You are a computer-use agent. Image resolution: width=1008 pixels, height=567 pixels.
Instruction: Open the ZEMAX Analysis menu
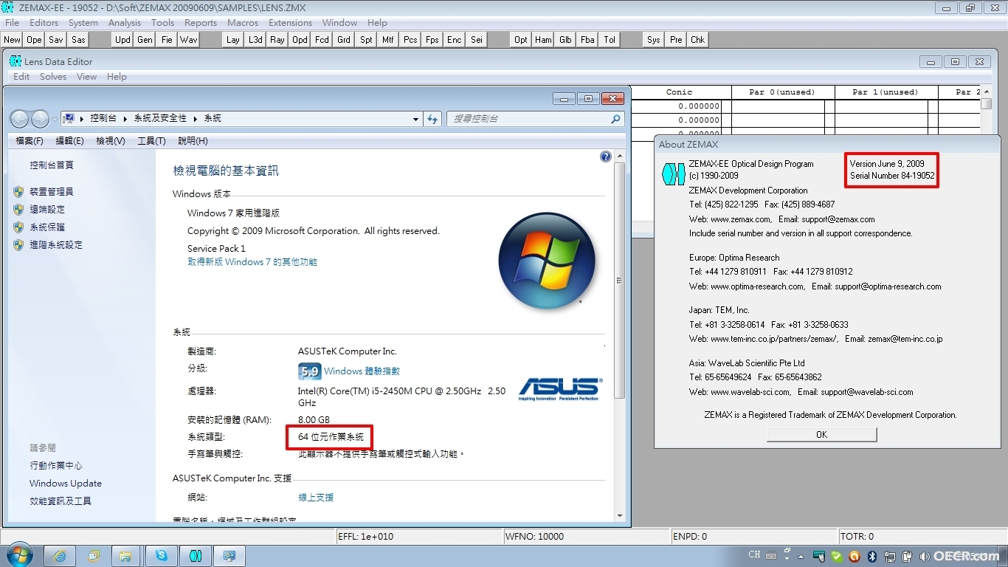(125, 23)
